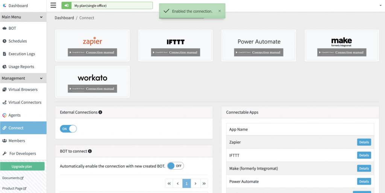Open the Product Page link
This screenshot has height=193, width=385.
14,188
